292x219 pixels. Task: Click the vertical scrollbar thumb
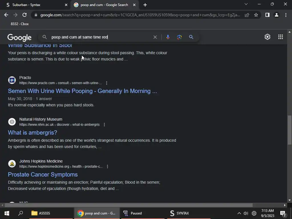[289, 130]
